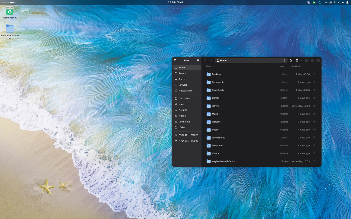Toggle star on the Downloads folder row
This screenshot has width=351, height=219.
(314, 90)
